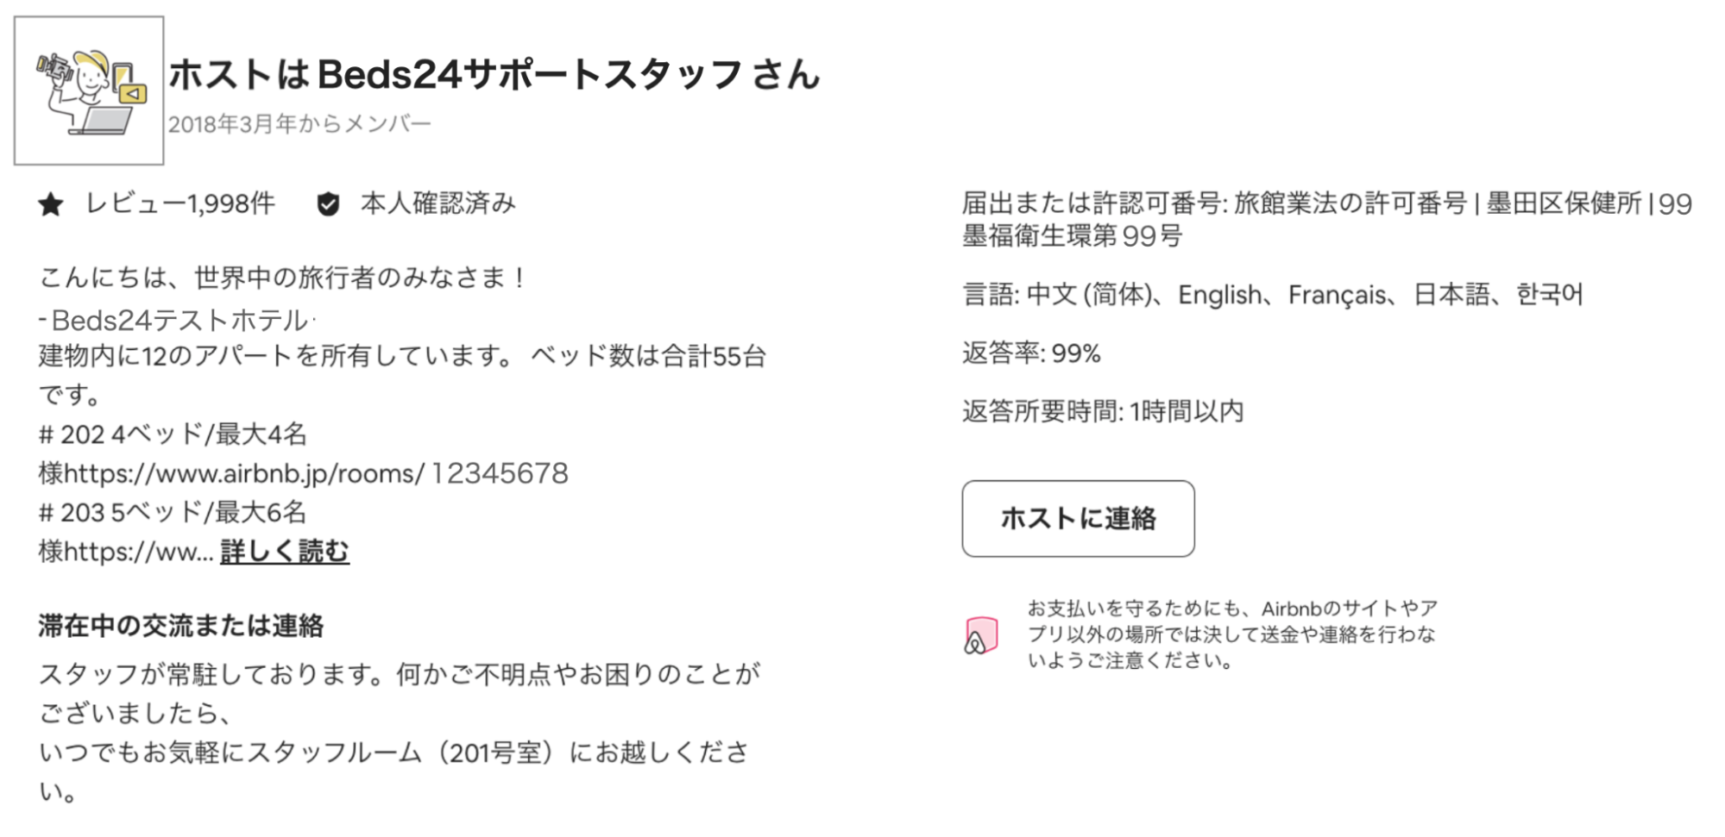Click the 届出または許認可番号 license number text
Screen dimensions: 1725x837
click(x=1326, y=219)
